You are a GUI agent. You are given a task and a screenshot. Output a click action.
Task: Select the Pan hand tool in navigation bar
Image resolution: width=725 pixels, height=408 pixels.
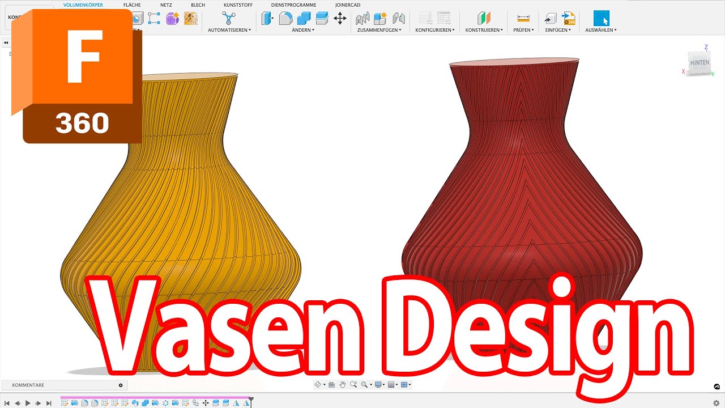pos(343,384)
